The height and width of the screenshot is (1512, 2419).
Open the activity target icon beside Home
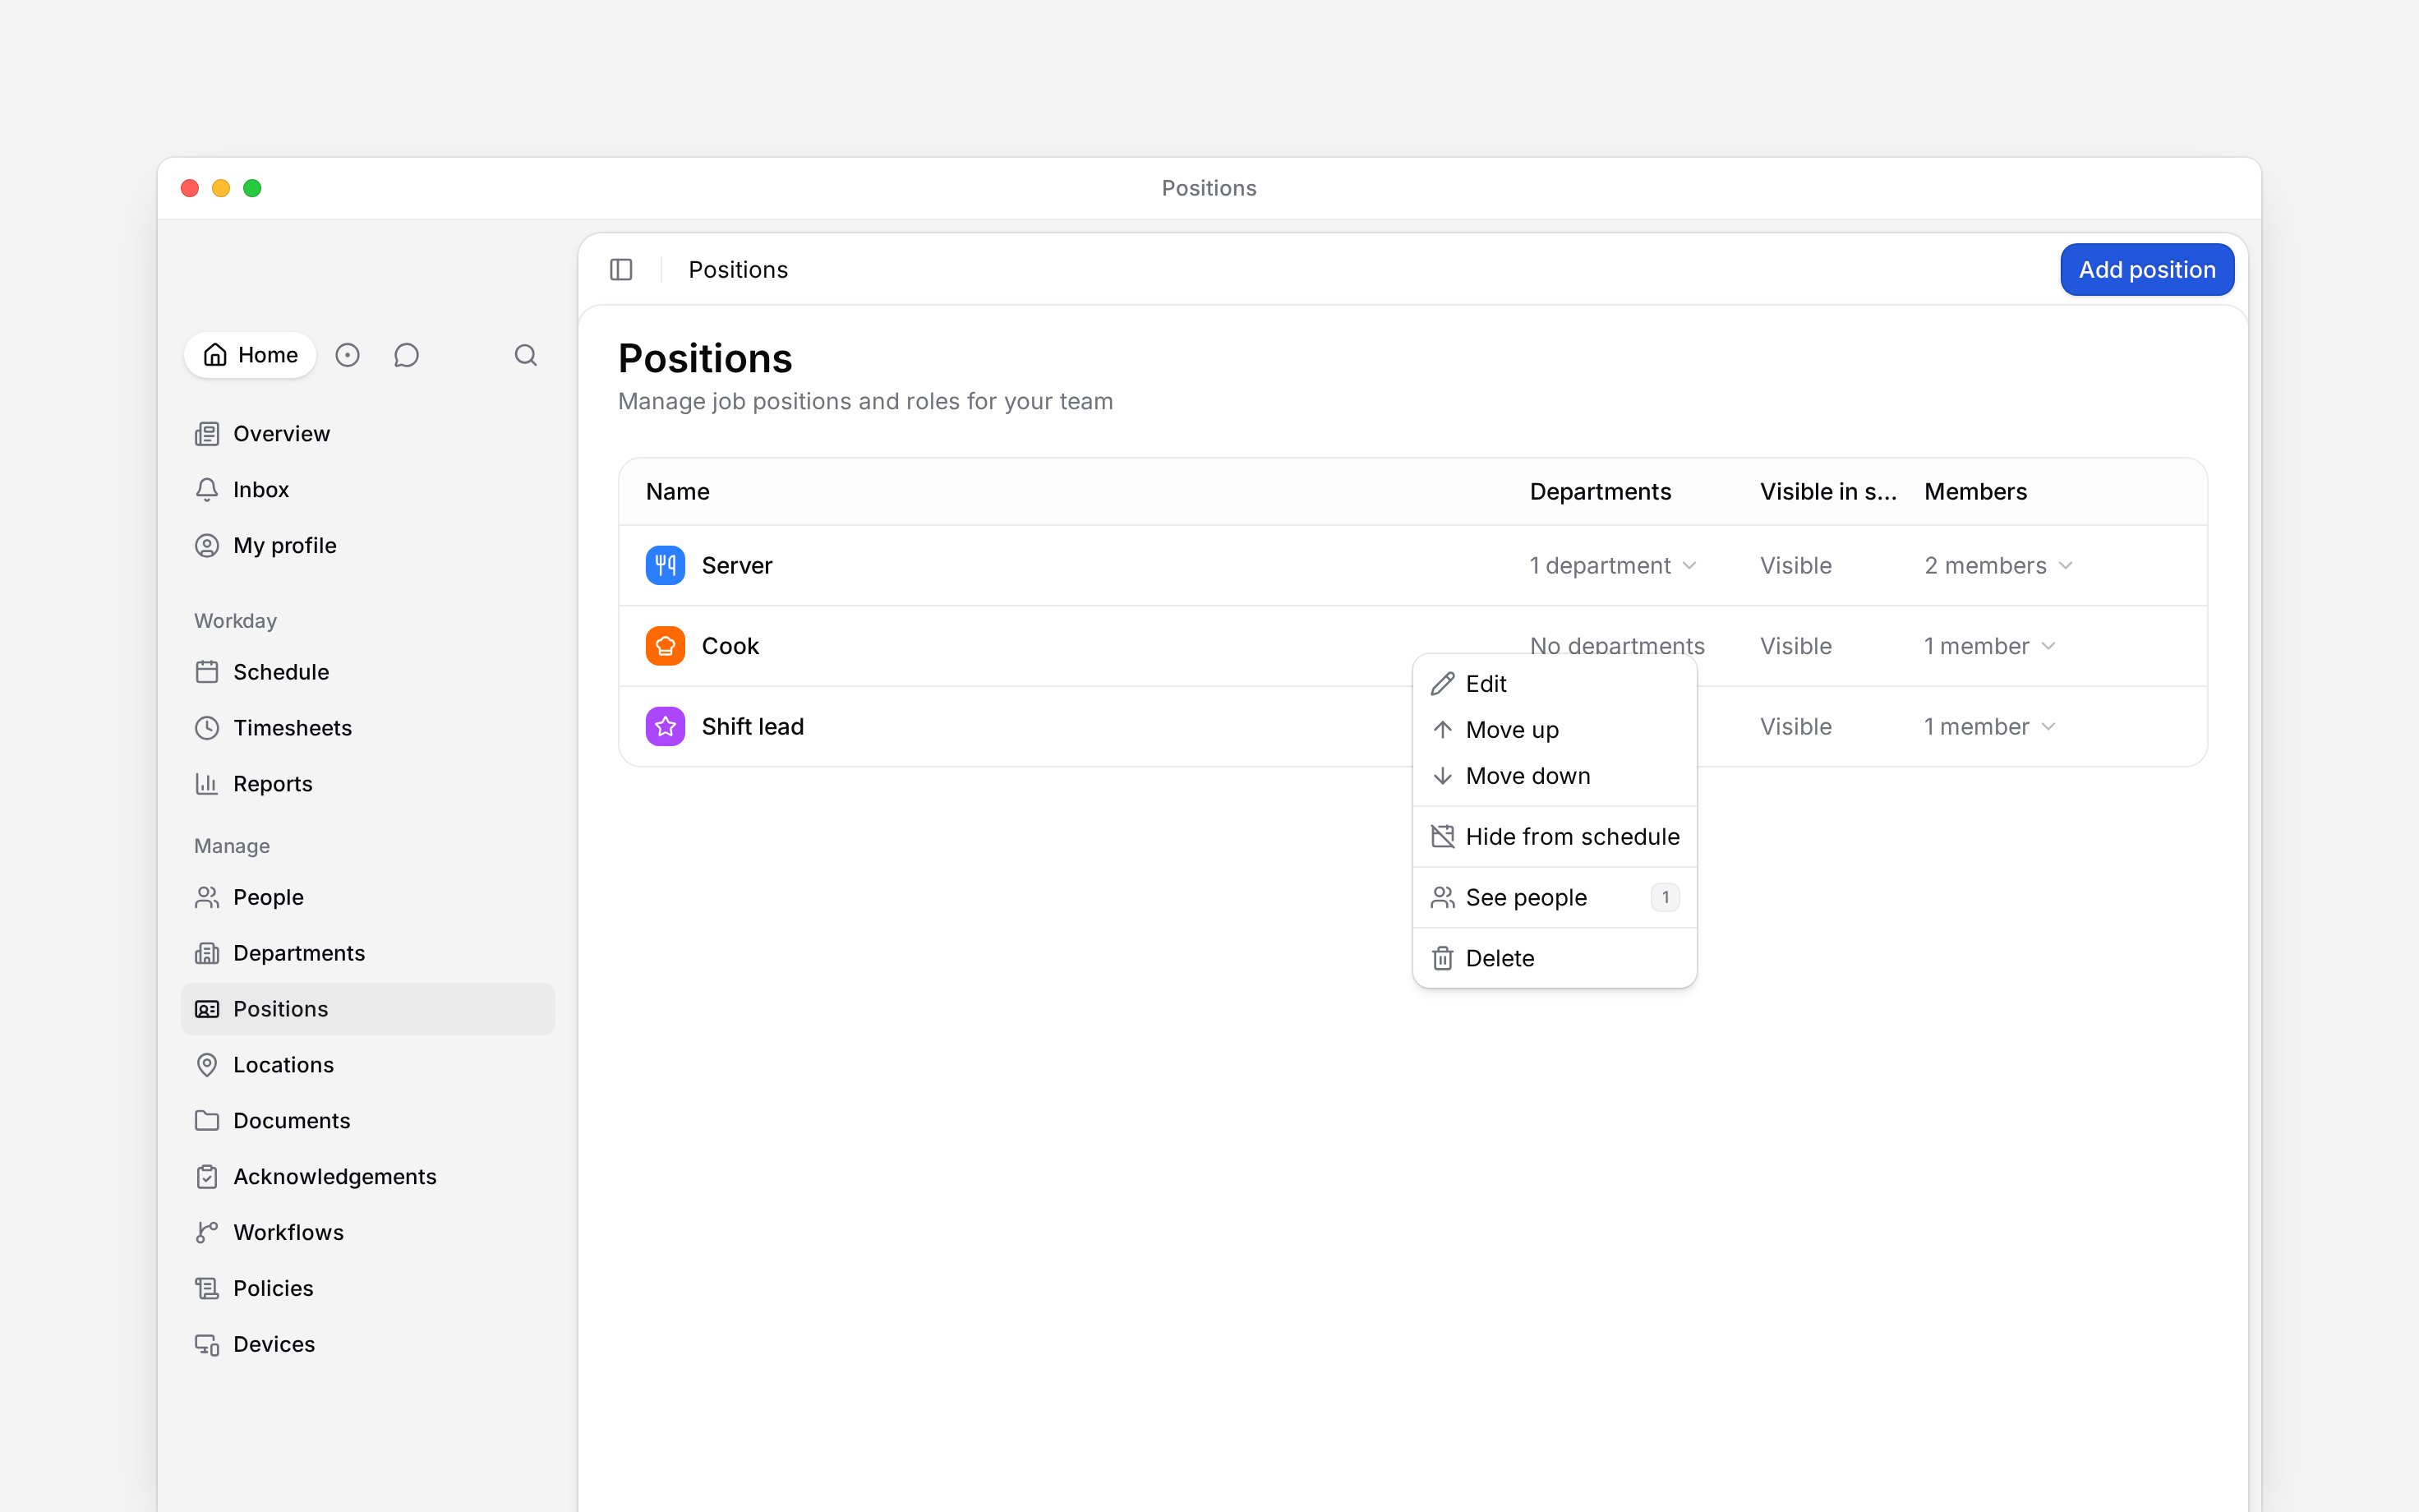347,355
